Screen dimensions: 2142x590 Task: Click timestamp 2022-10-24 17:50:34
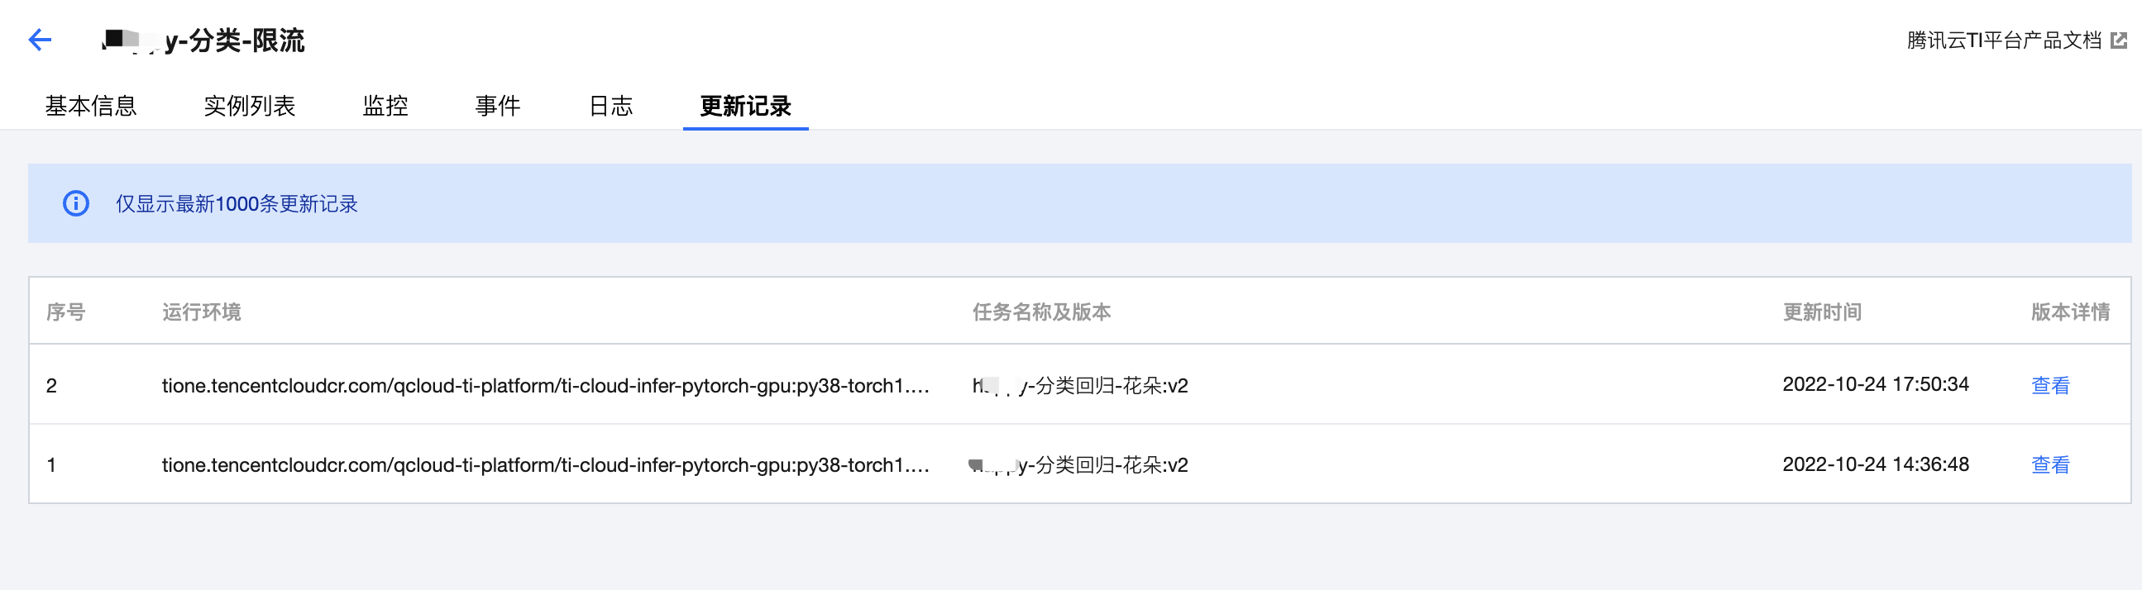pos(1875,385)
